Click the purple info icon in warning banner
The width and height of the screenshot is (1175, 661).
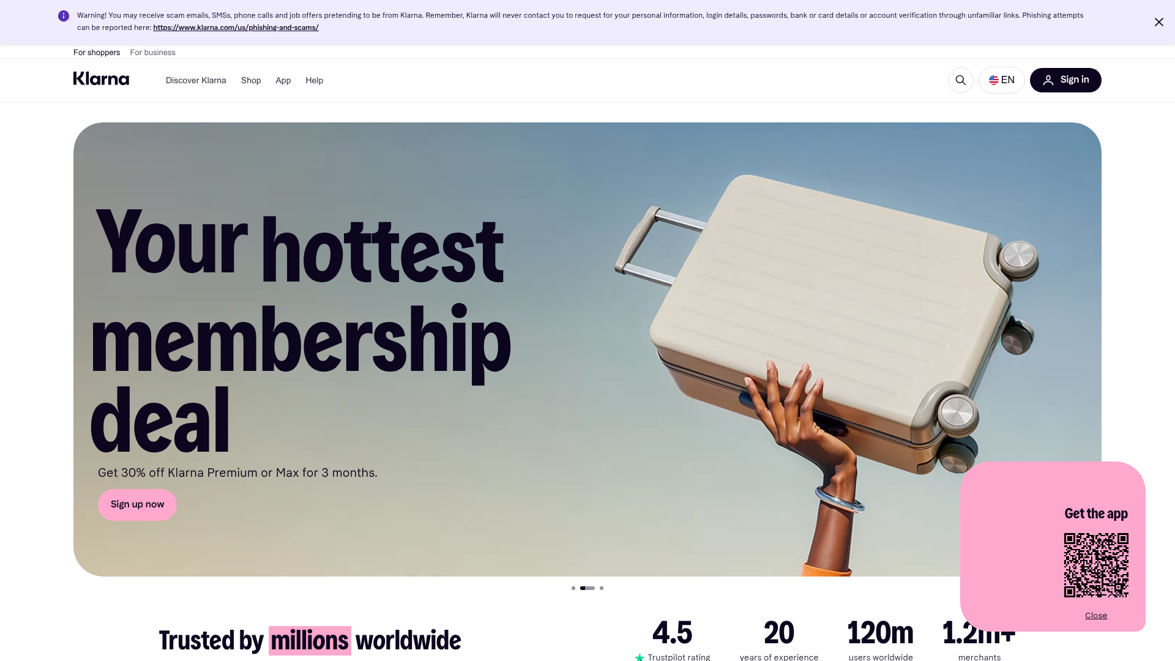pos(64,16)
